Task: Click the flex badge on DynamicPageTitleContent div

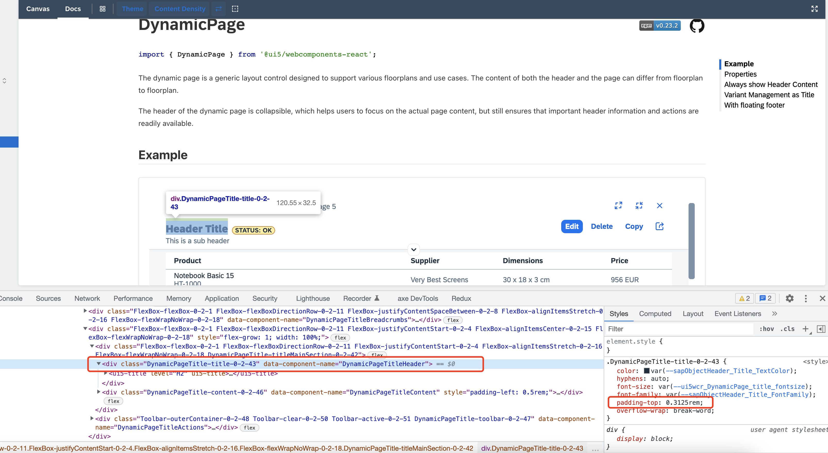Action: coord(113,401)
